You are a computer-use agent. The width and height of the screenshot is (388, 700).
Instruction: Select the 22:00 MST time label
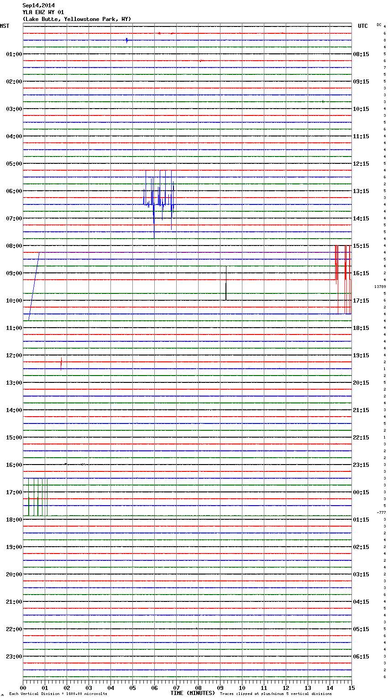pos(14,629)
